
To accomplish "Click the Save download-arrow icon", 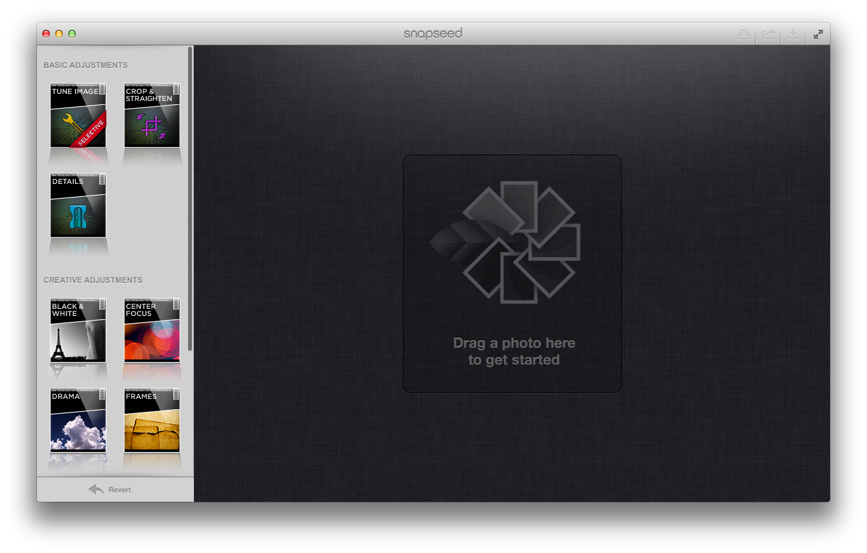I will point(793,34).
